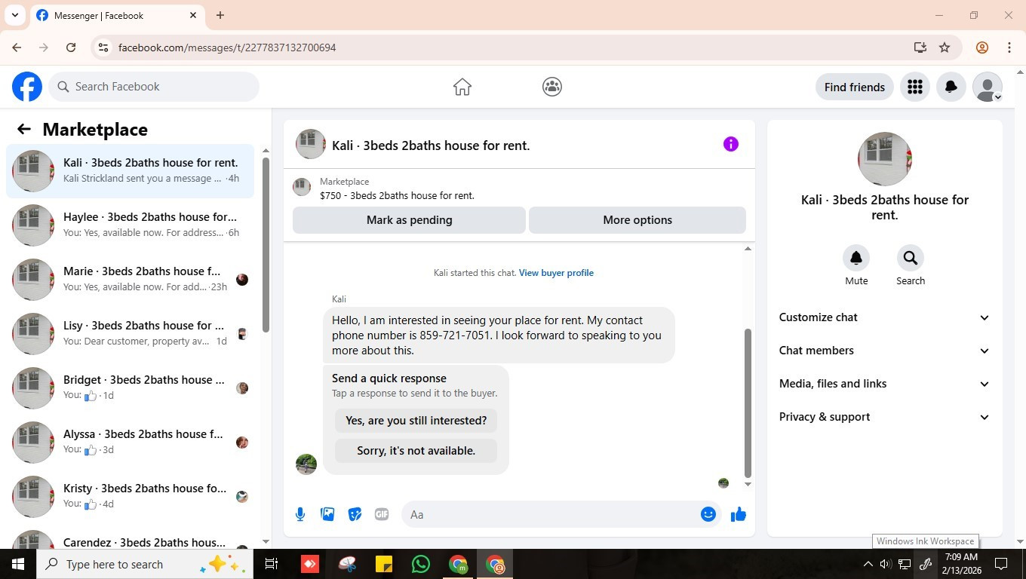Screen dimensions: 1026x579
Task: Open the Facebook menu grid icon
Action: 915,87
